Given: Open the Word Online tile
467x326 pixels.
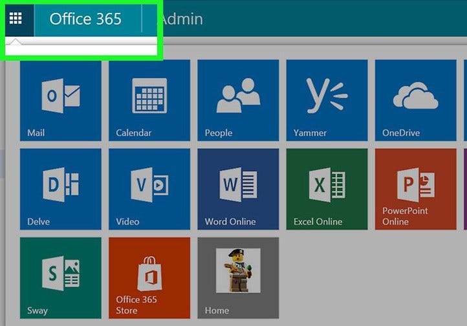Looking at the screenshot, I should [238, 189].
